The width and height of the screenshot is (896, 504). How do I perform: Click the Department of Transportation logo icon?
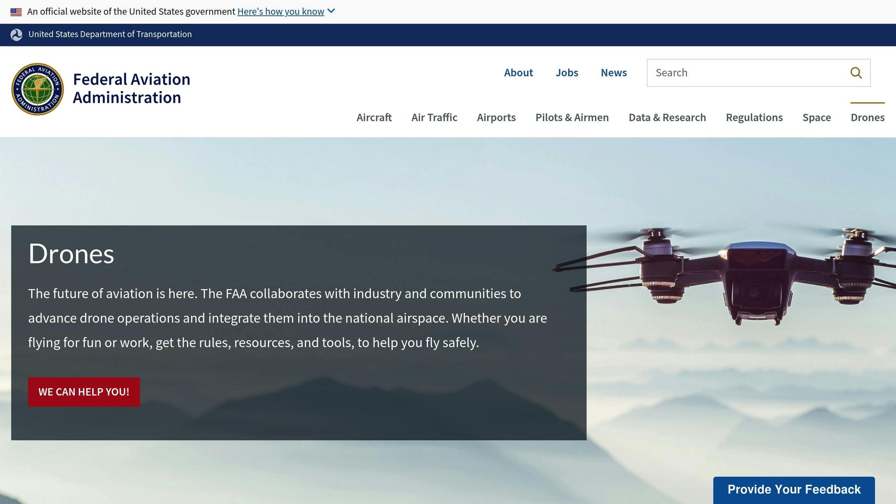click(x=17, y=35)
